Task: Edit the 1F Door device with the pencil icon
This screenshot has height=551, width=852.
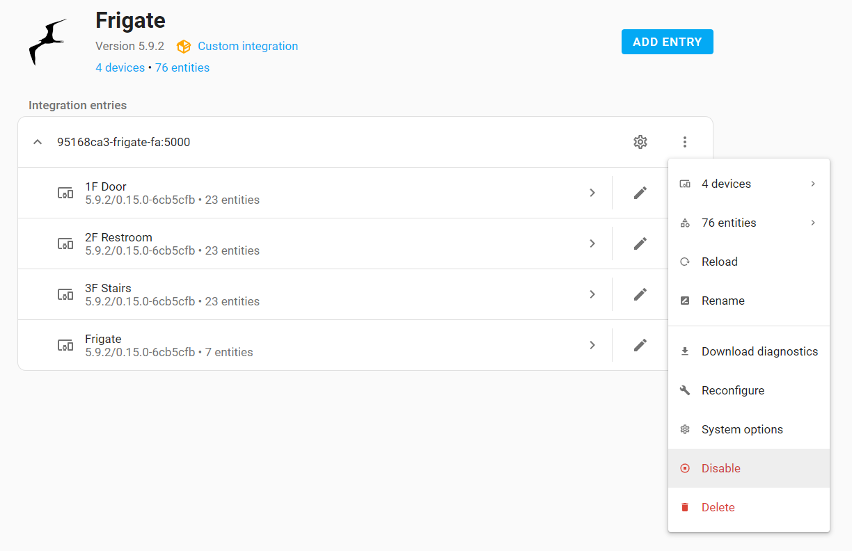Action: (x=640, y=193)
